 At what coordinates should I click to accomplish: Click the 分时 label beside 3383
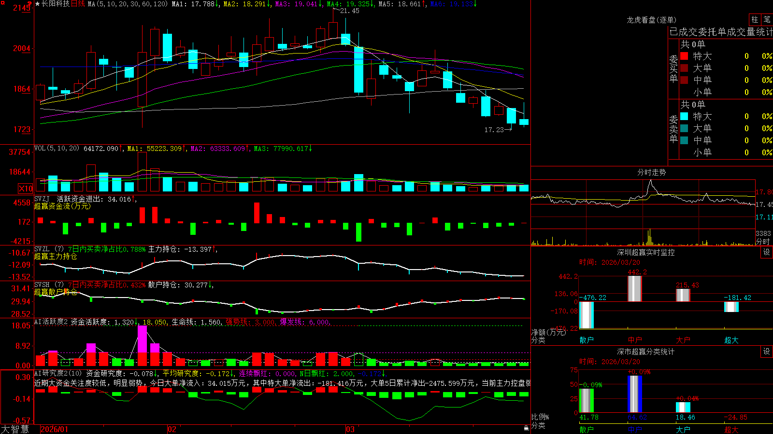[763, 241]
